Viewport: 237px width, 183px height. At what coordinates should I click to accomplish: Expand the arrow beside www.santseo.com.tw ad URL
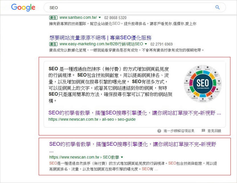(100, 17)
